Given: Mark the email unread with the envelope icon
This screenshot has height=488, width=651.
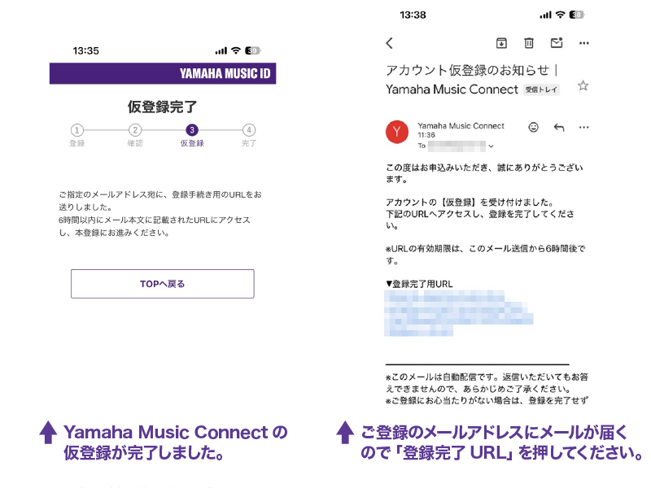Looking at the screenshot, I should [557, 43].
